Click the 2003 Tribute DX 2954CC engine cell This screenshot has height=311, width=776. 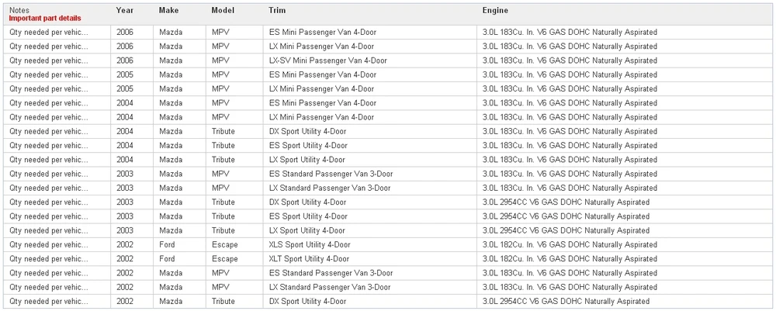(566, 202)
